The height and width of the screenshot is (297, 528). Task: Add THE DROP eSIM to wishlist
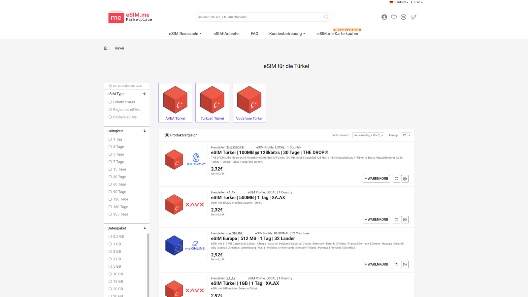[x=396, y=179]
